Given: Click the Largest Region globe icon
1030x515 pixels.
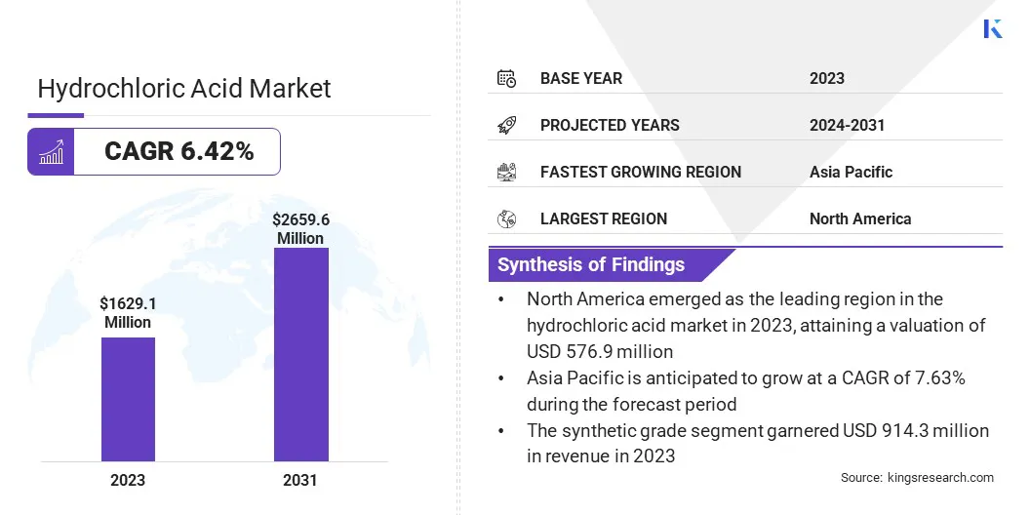Looking at the screenshot, I should (x=506, y=218).
